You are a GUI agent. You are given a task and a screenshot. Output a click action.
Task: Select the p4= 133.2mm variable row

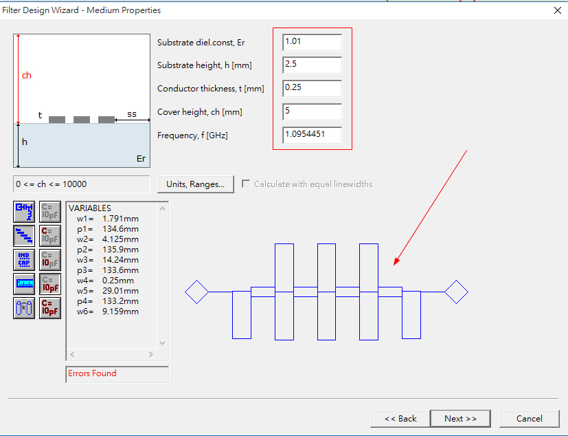108,301
